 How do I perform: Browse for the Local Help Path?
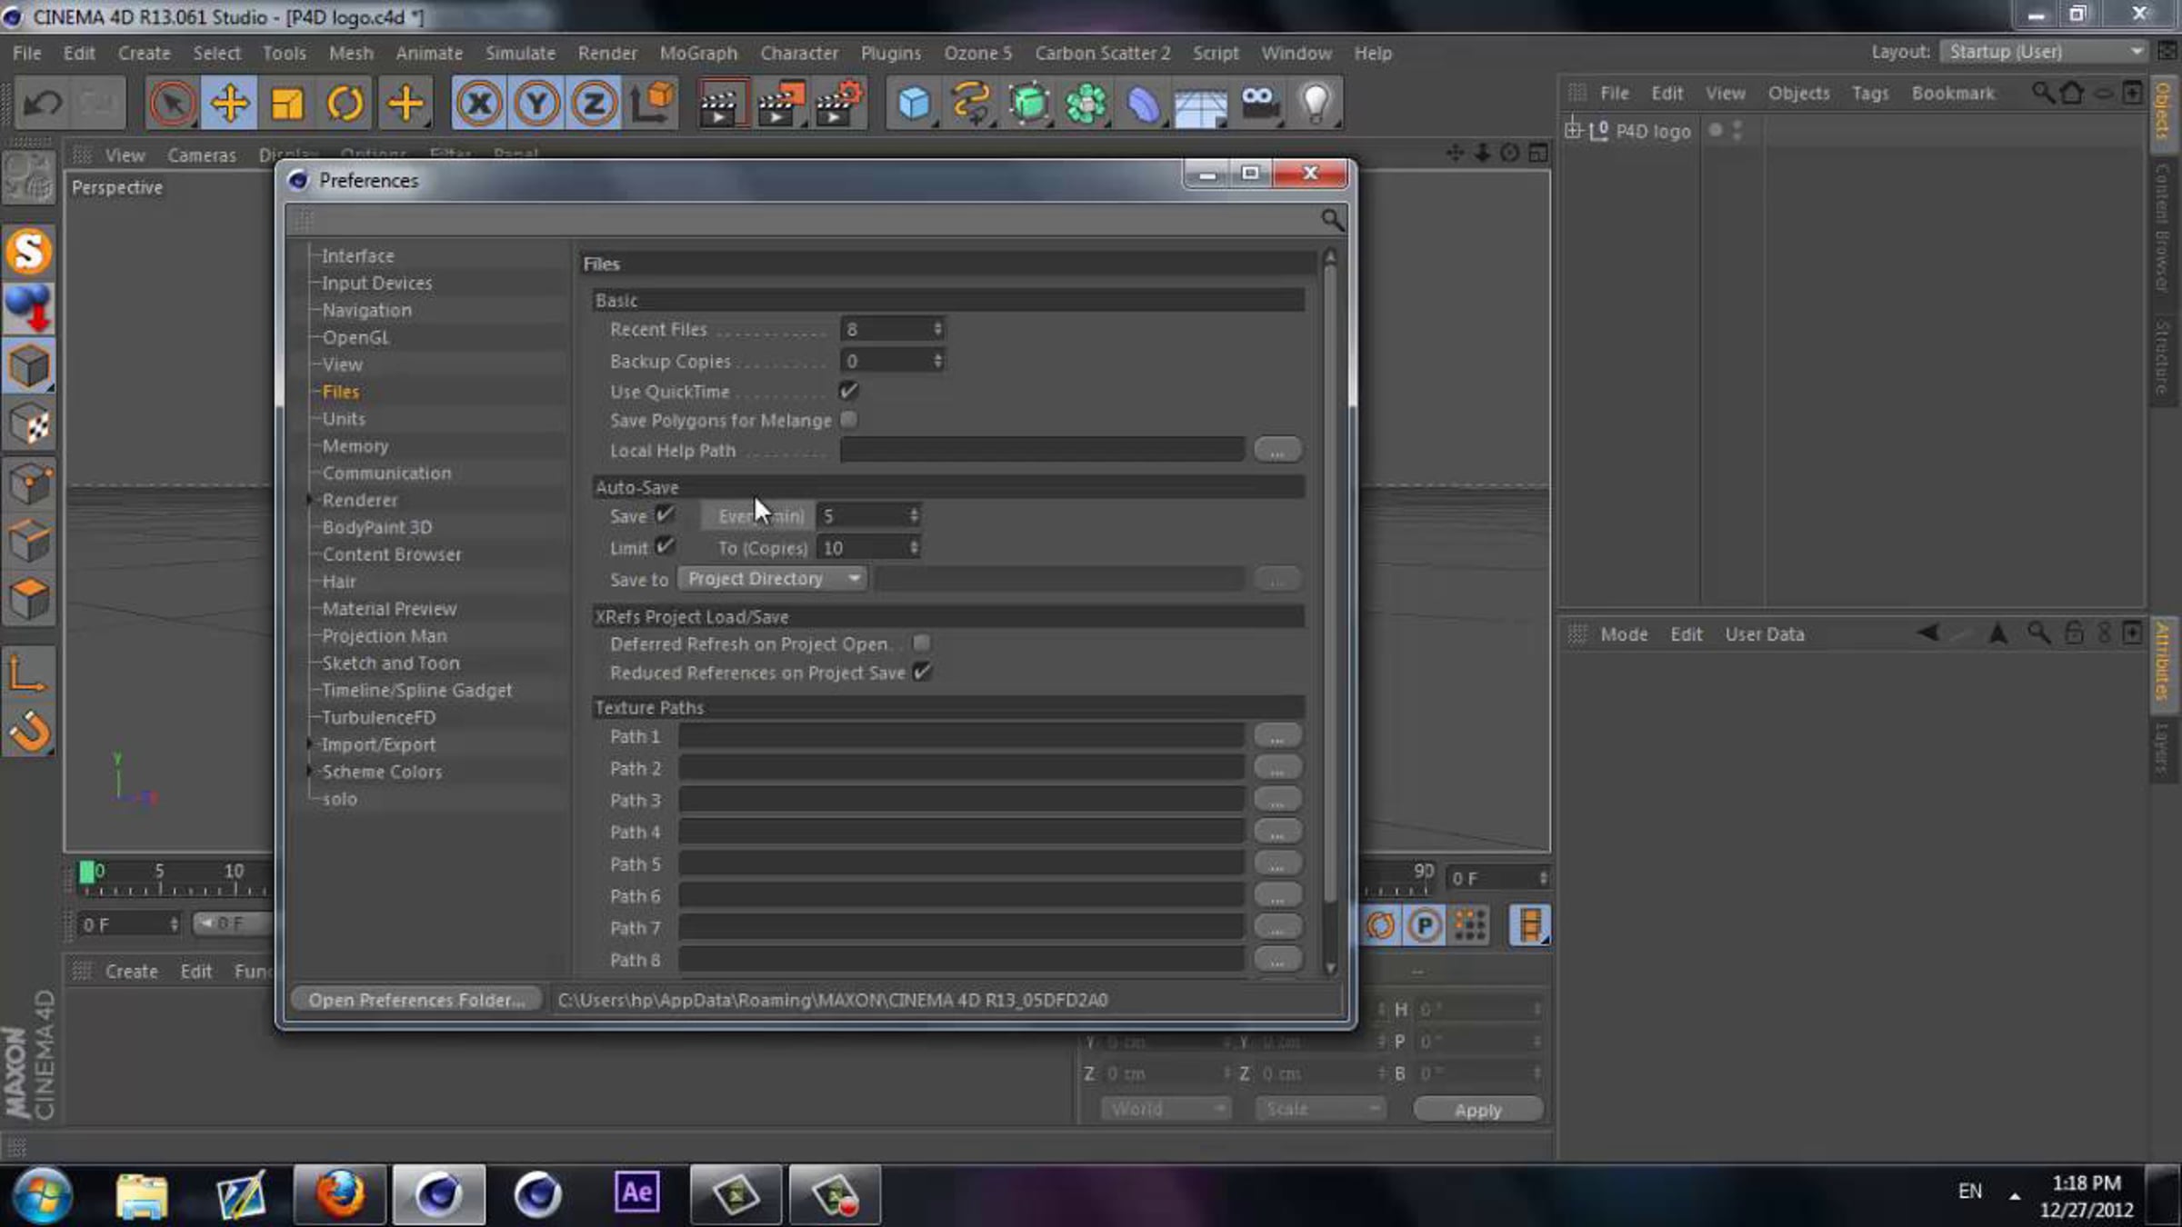click(x=1277, y=450)
